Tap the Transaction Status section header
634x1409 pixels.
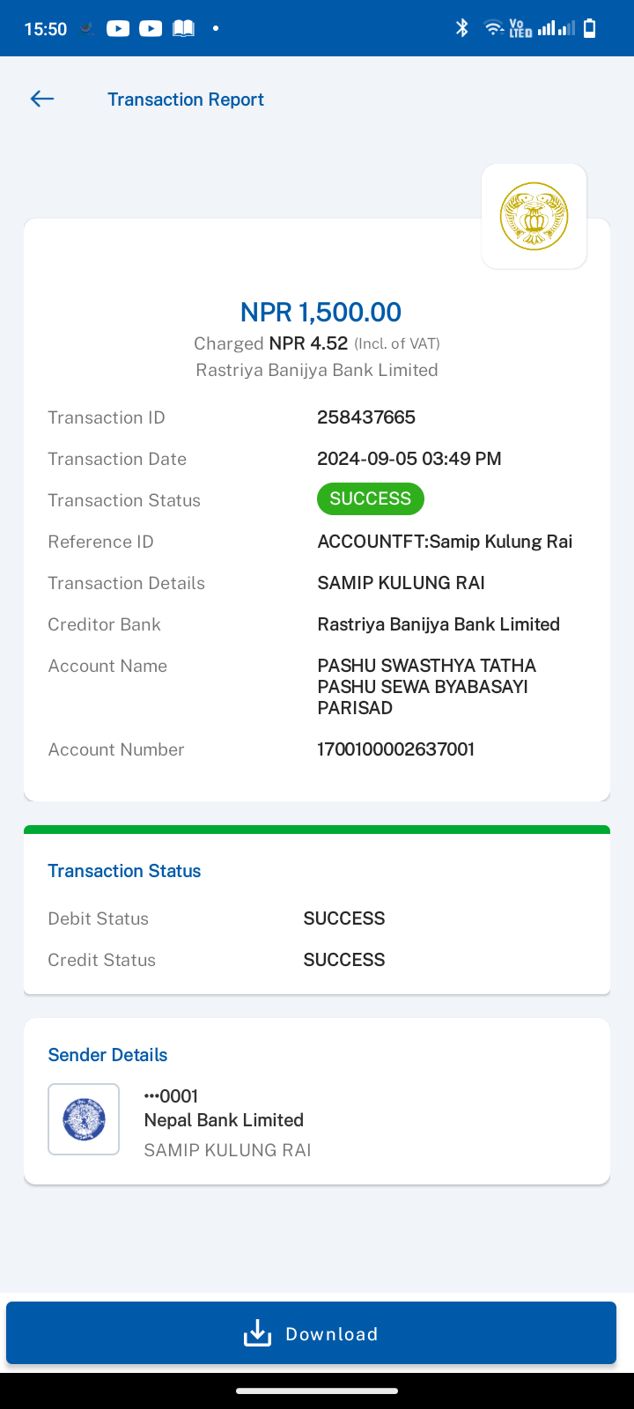[x=124, y=871]
